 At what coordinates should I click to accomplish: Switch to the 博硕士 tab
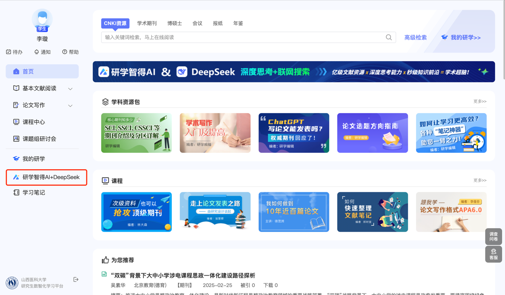174,23
